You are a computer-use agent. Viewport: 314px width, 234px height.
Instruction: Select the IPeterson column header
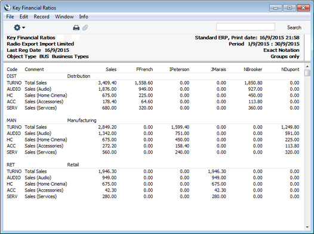pyautogui.click(x=179, y=69)
